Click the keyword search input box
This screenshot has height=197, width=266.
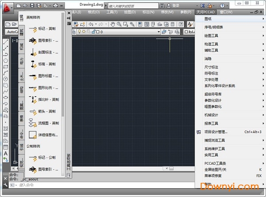(133, 6)
